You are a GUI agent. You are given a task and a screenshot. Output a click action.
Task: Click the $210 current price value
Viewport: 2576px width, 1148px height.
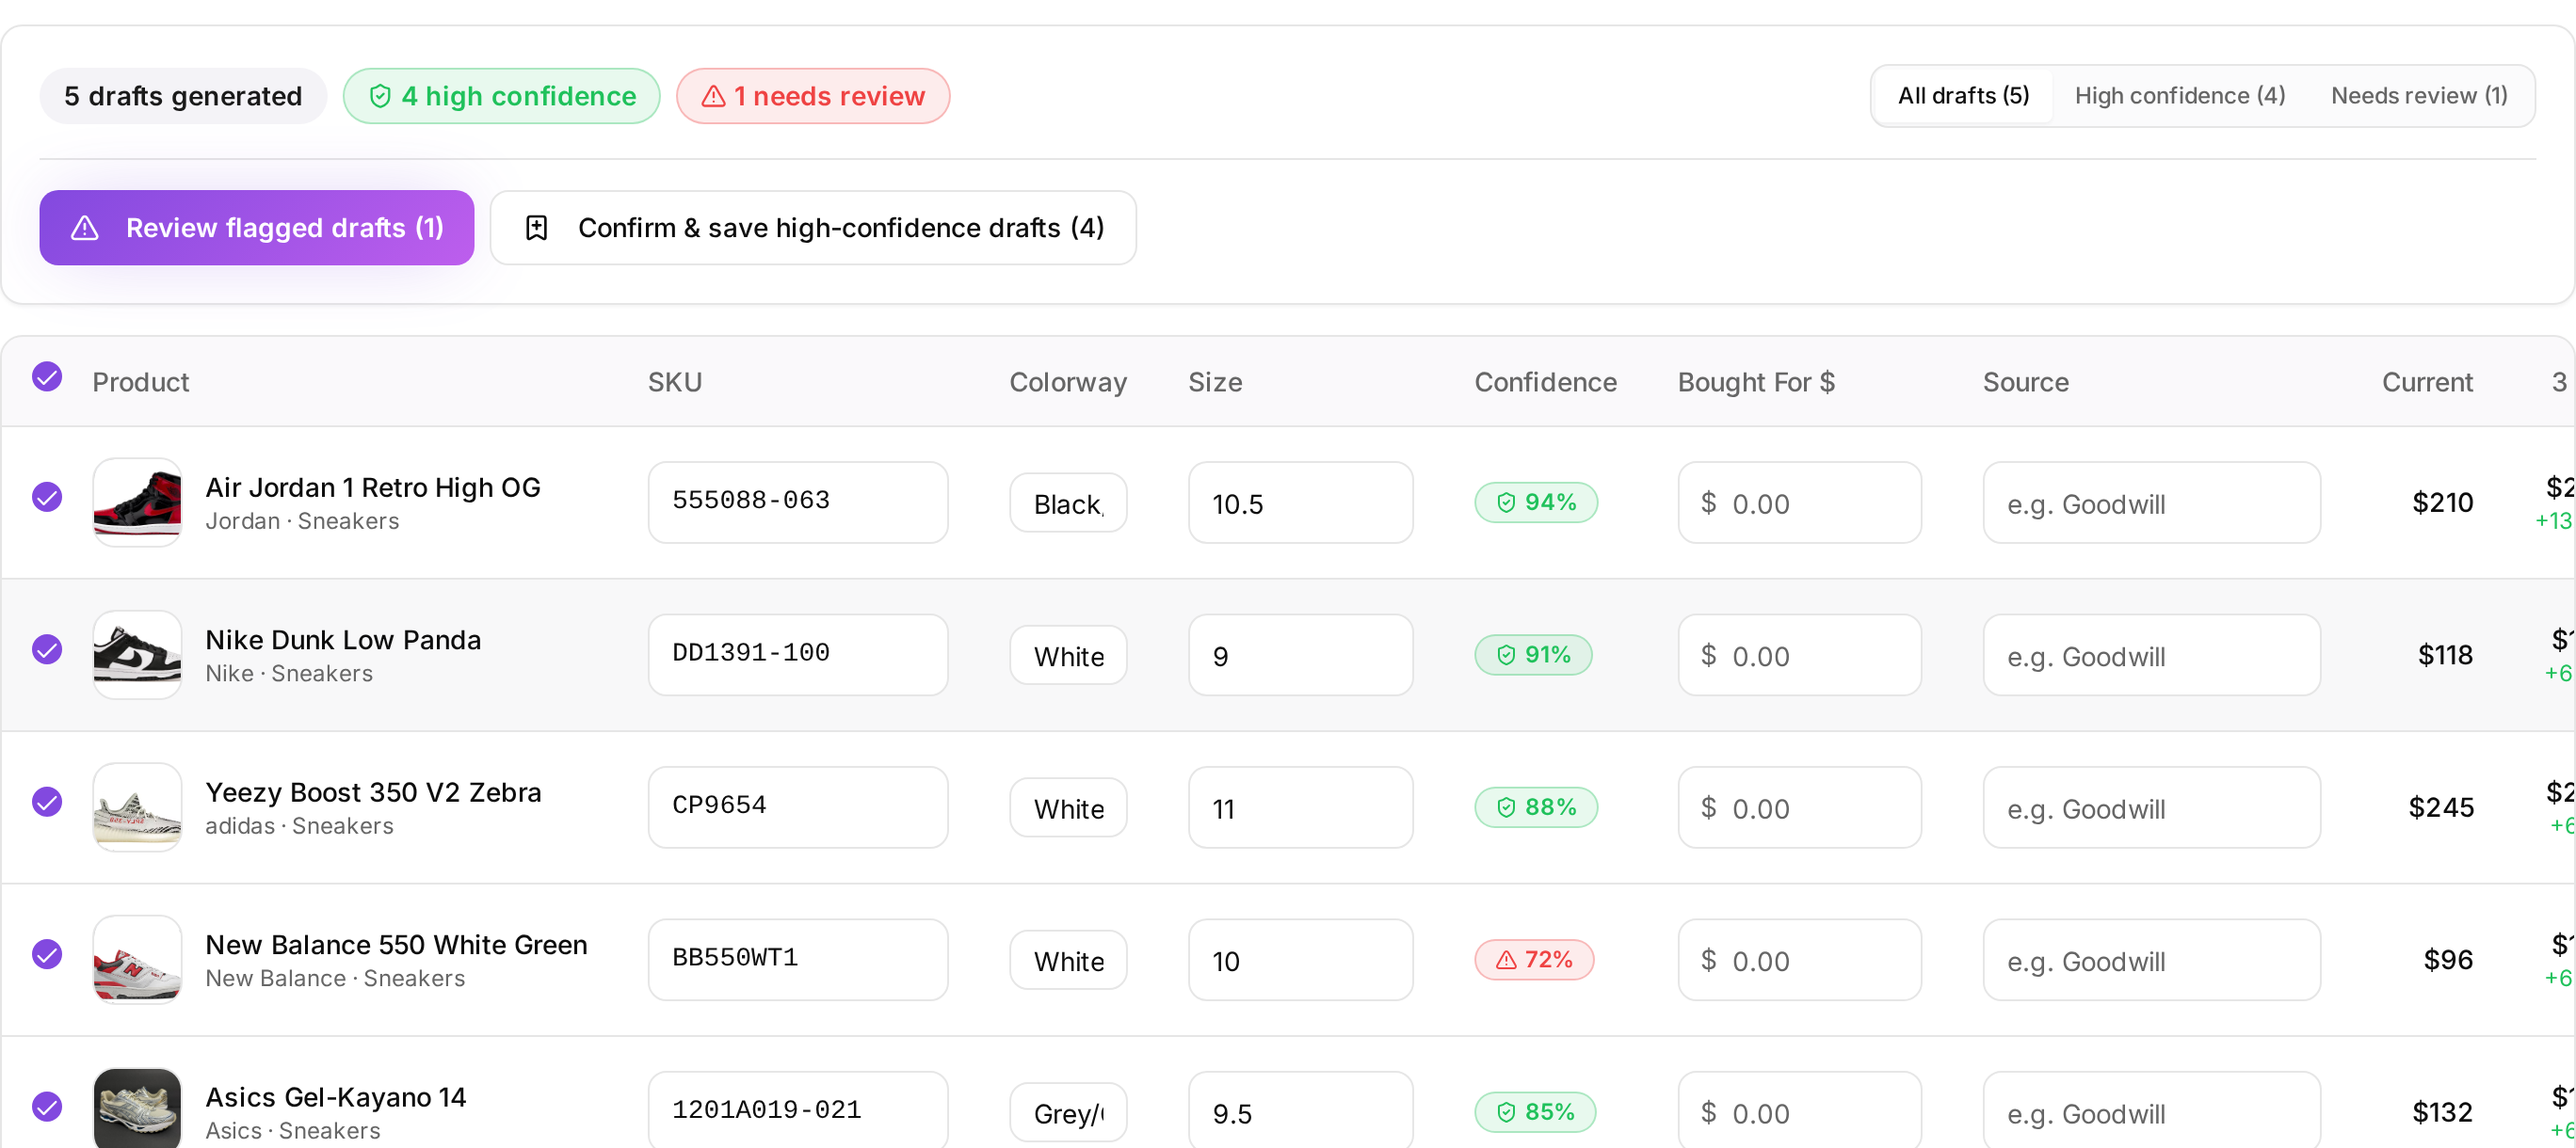[2442, 502]
